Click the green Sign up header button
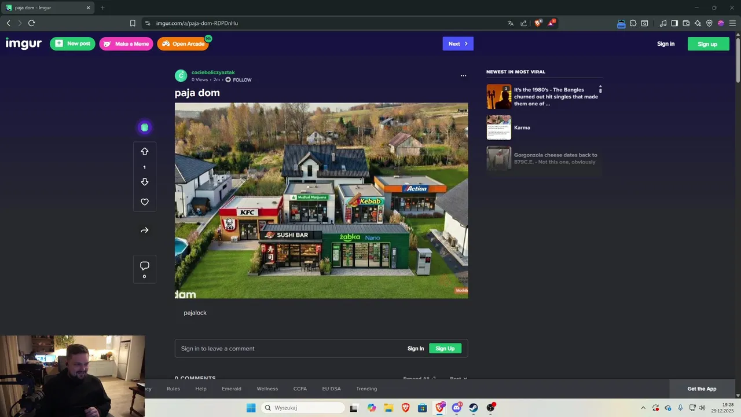The height and width of the screenshot is (417, 741). 708,44
